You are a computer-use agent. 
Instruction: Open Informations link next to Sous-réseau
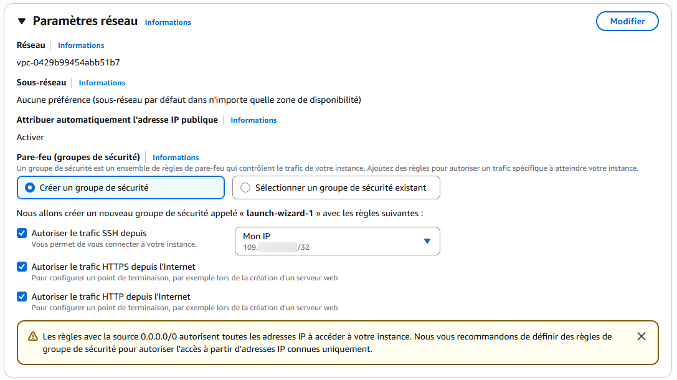(x=102, y=82)
